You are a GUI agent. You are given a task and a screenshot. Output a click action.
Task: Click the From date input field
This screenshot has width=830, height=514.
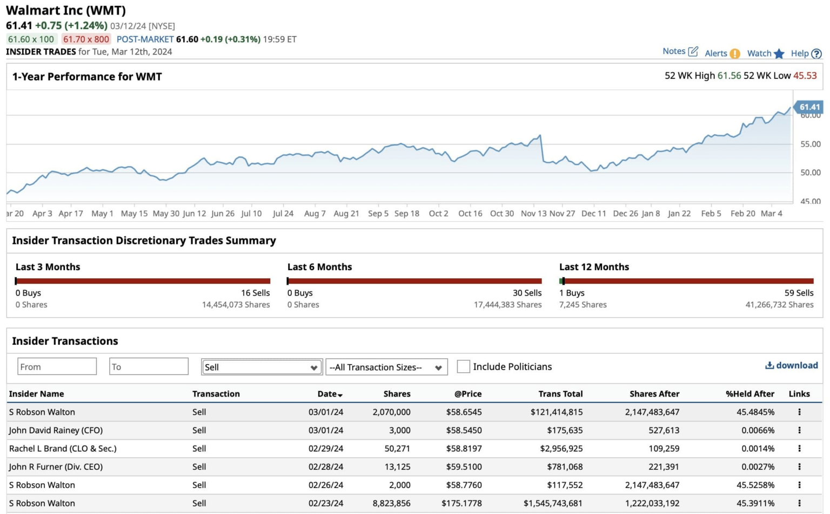(x=57, y=366)
